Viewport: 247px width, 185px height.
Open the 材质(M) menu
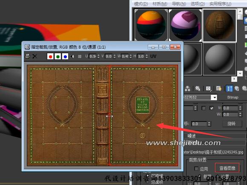pyautogui.click(x=160, y=4)
